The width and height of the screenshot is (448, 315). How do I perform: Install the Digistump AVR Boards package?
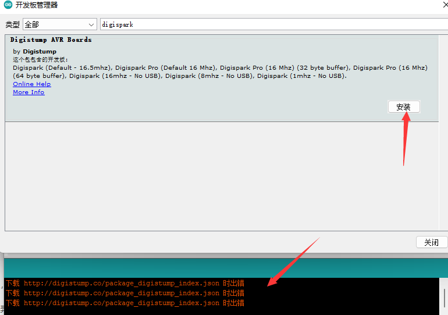[404, 107]
